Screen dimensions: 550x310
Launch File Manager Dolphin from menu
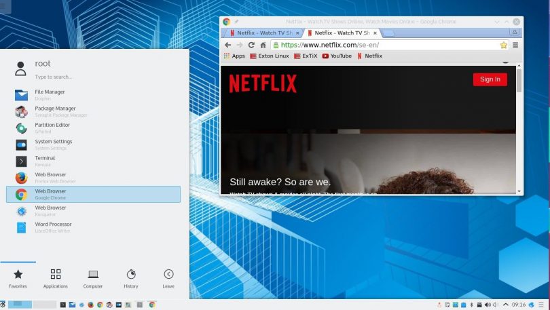tap(93, 95)
